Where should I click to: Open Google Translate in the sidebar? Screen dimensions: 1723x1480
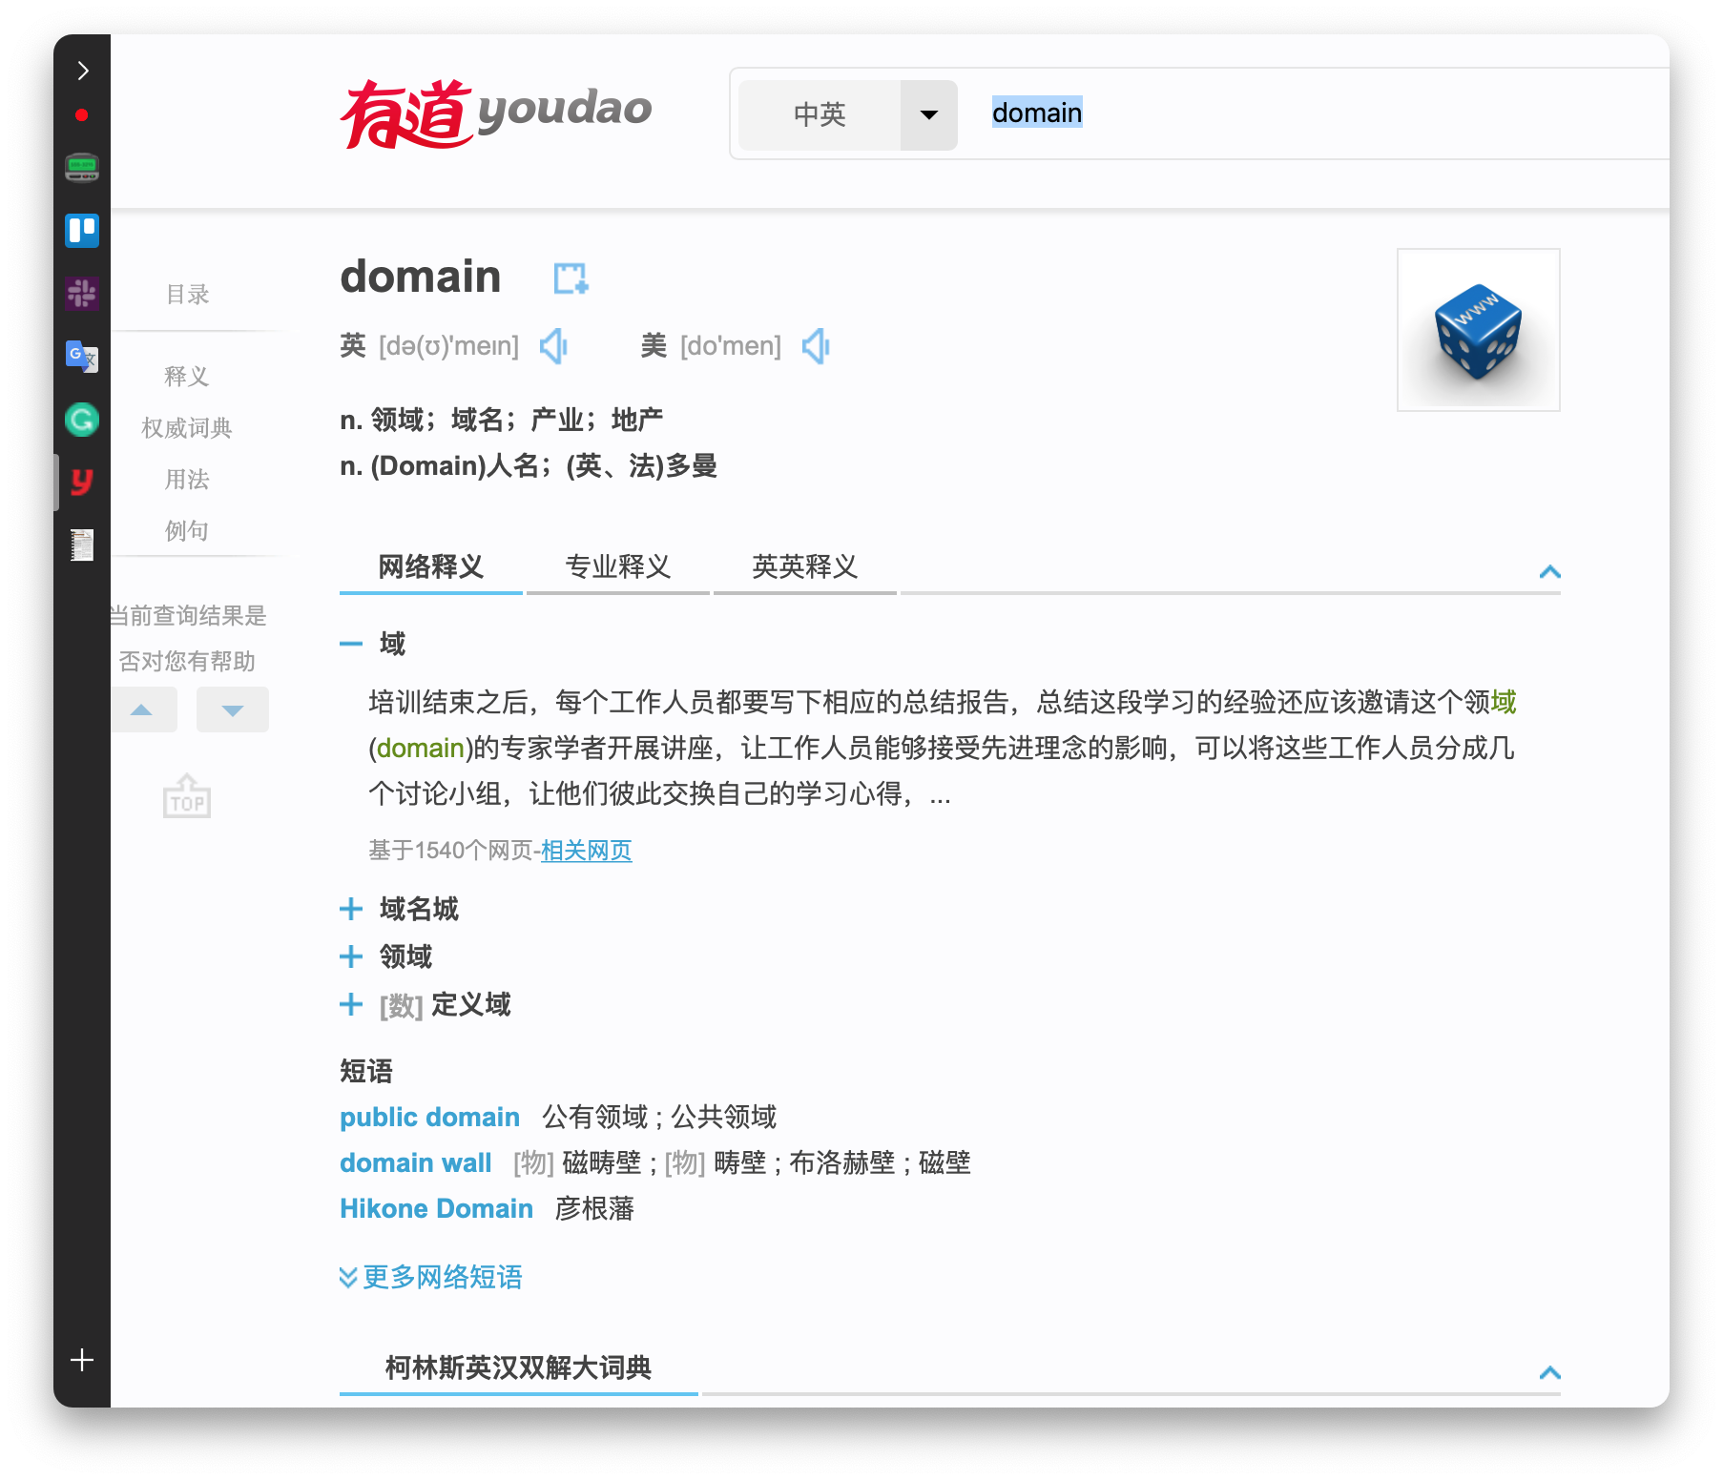(82, 357)
